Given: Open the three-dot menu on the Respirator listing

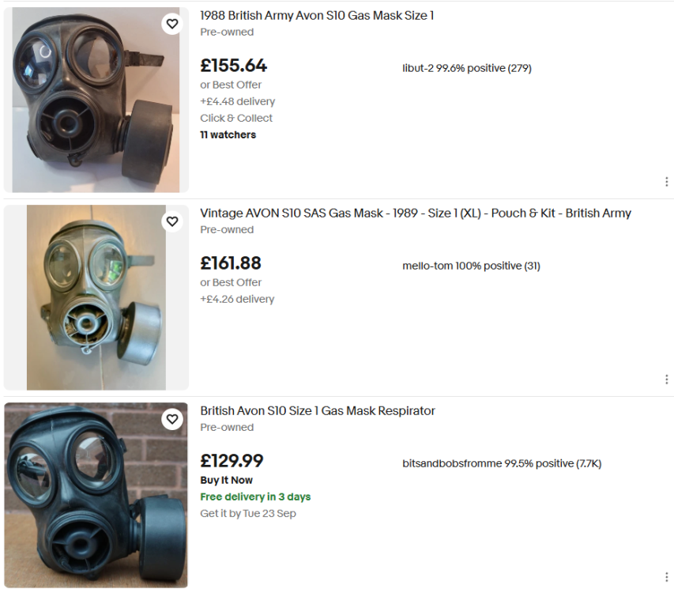Looking at the screenshot, I should [667, 576].
